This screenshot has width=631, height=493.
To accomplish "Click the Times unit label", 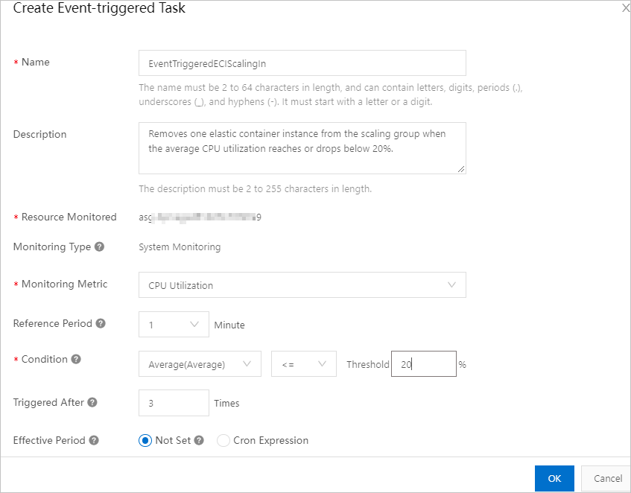I will [x=226, y=403].
